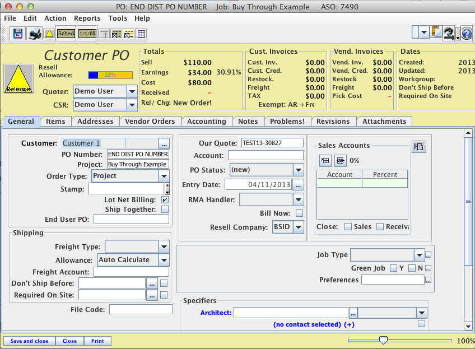Click the zoom slider thumb
The height and width of the screenshot is (349, 475).
click(x=383, y=341)
